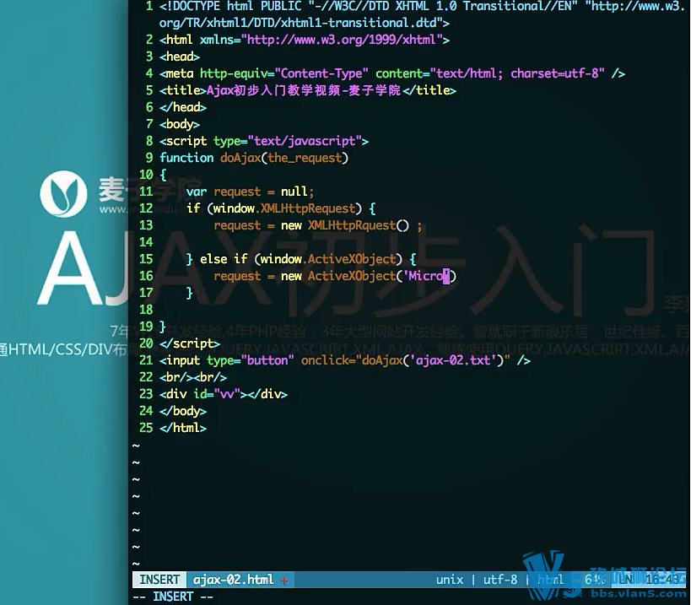Click the opening head tag on line 3

pos(180,57)
